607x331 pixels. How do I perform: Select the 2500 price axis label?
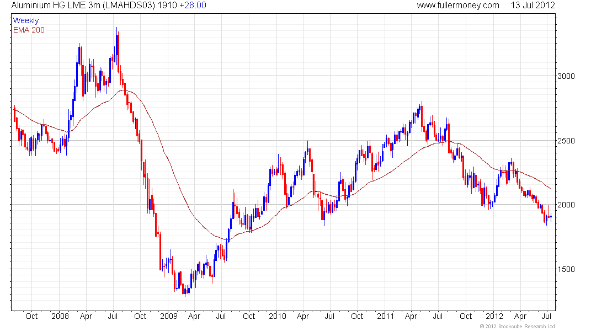pyautogui.click(x=566, y=141)
